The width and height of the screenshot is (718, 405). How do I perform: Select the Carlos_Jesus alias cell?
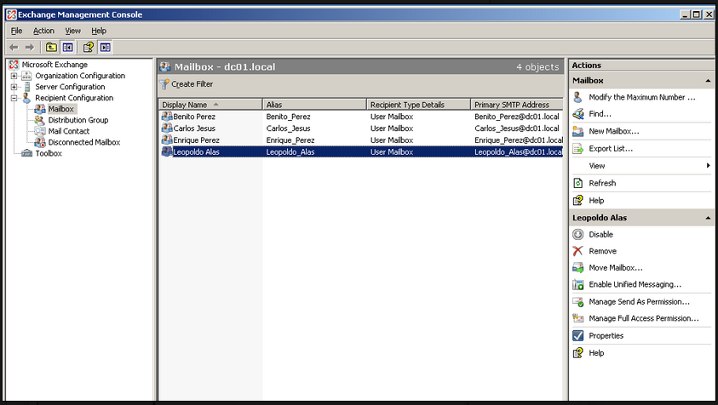click(289, 128)
